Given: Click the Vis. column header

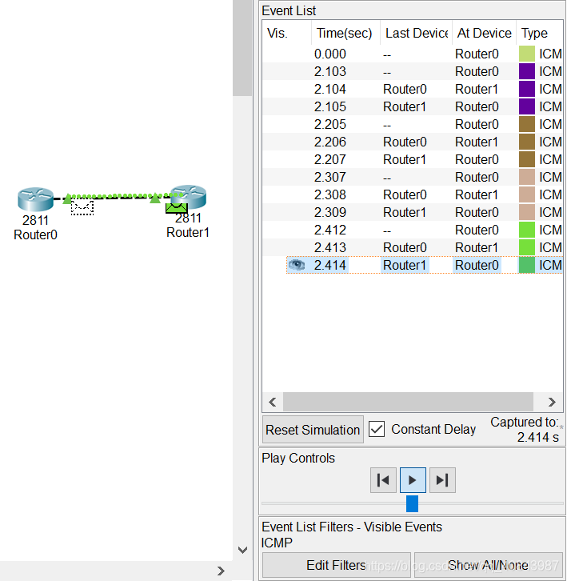Looking at the screenshot, I should 286,34.
